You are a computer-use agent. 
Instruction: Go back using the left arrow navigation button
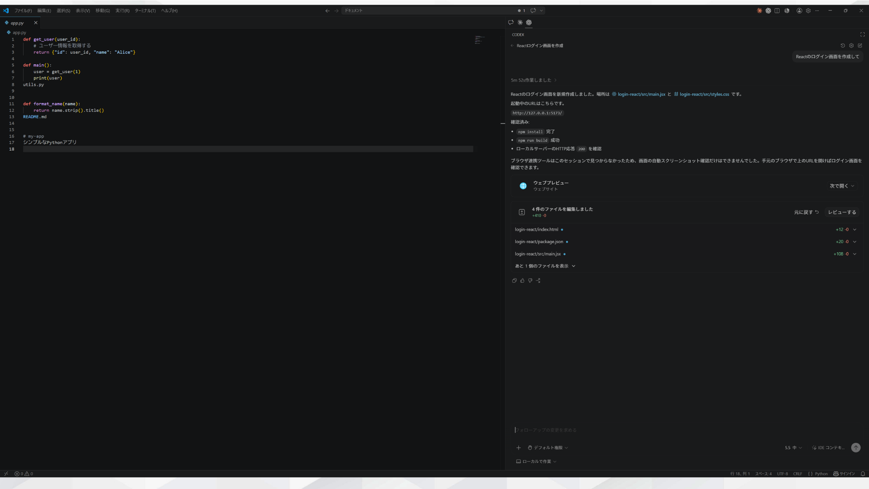point(327,10)
